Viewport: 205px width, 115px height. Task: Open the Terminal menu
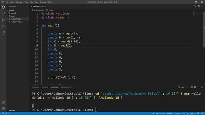(43, 2)
